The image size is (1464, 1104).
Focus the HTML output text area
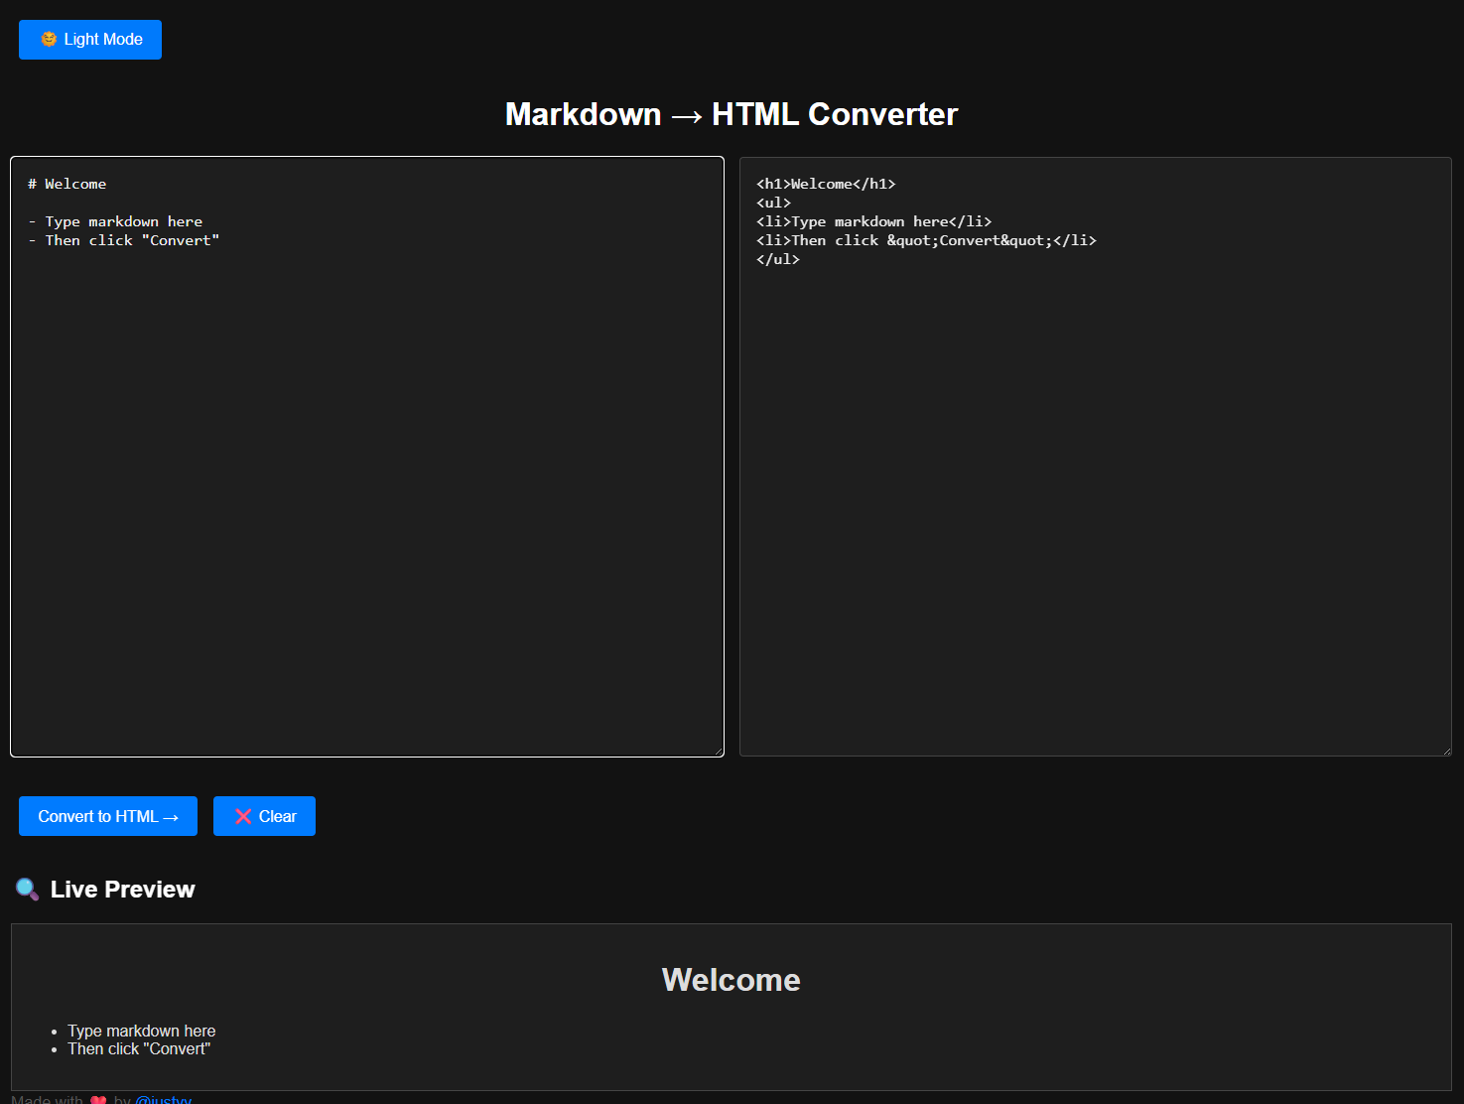(1096, 457)
